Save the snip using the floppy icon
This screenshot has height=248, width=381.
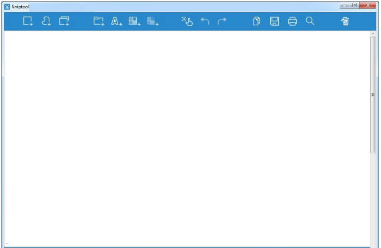274,21
